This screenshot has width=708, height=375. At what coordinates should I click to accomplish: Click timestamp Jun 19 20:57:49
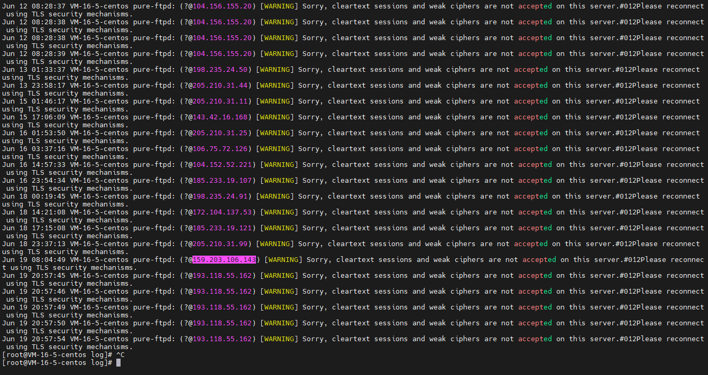pos(34,307)
